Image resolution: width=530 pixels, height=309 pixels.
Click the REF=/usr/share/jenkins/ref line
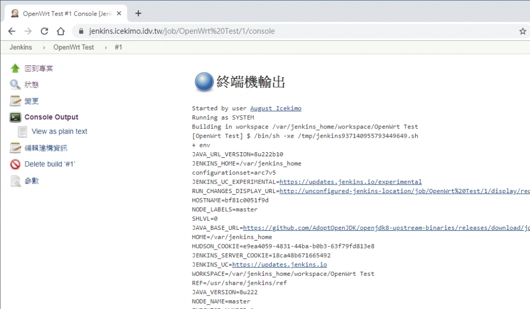coord(239,283)
